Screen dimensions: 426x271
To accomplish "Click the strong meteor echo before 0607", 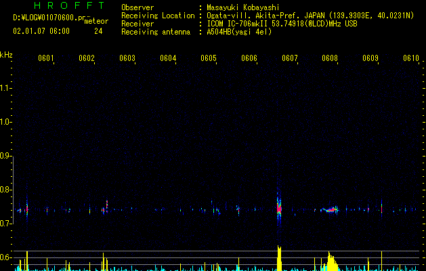I will pyautogui.click(x=279, y=208).
